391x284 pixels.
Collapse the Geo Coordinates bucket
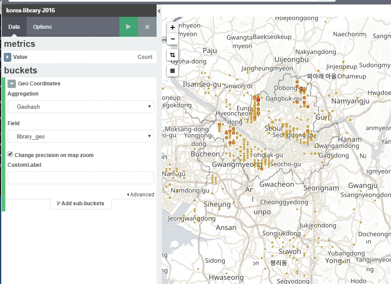pyautogui.click(x=11, y=84)
